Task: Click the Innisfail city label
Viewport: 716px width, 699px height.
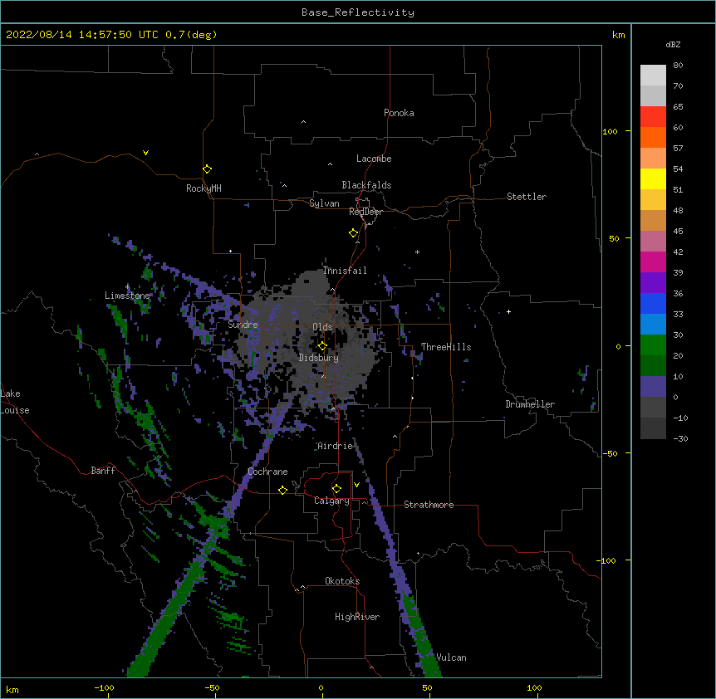Action: [345, 271]
